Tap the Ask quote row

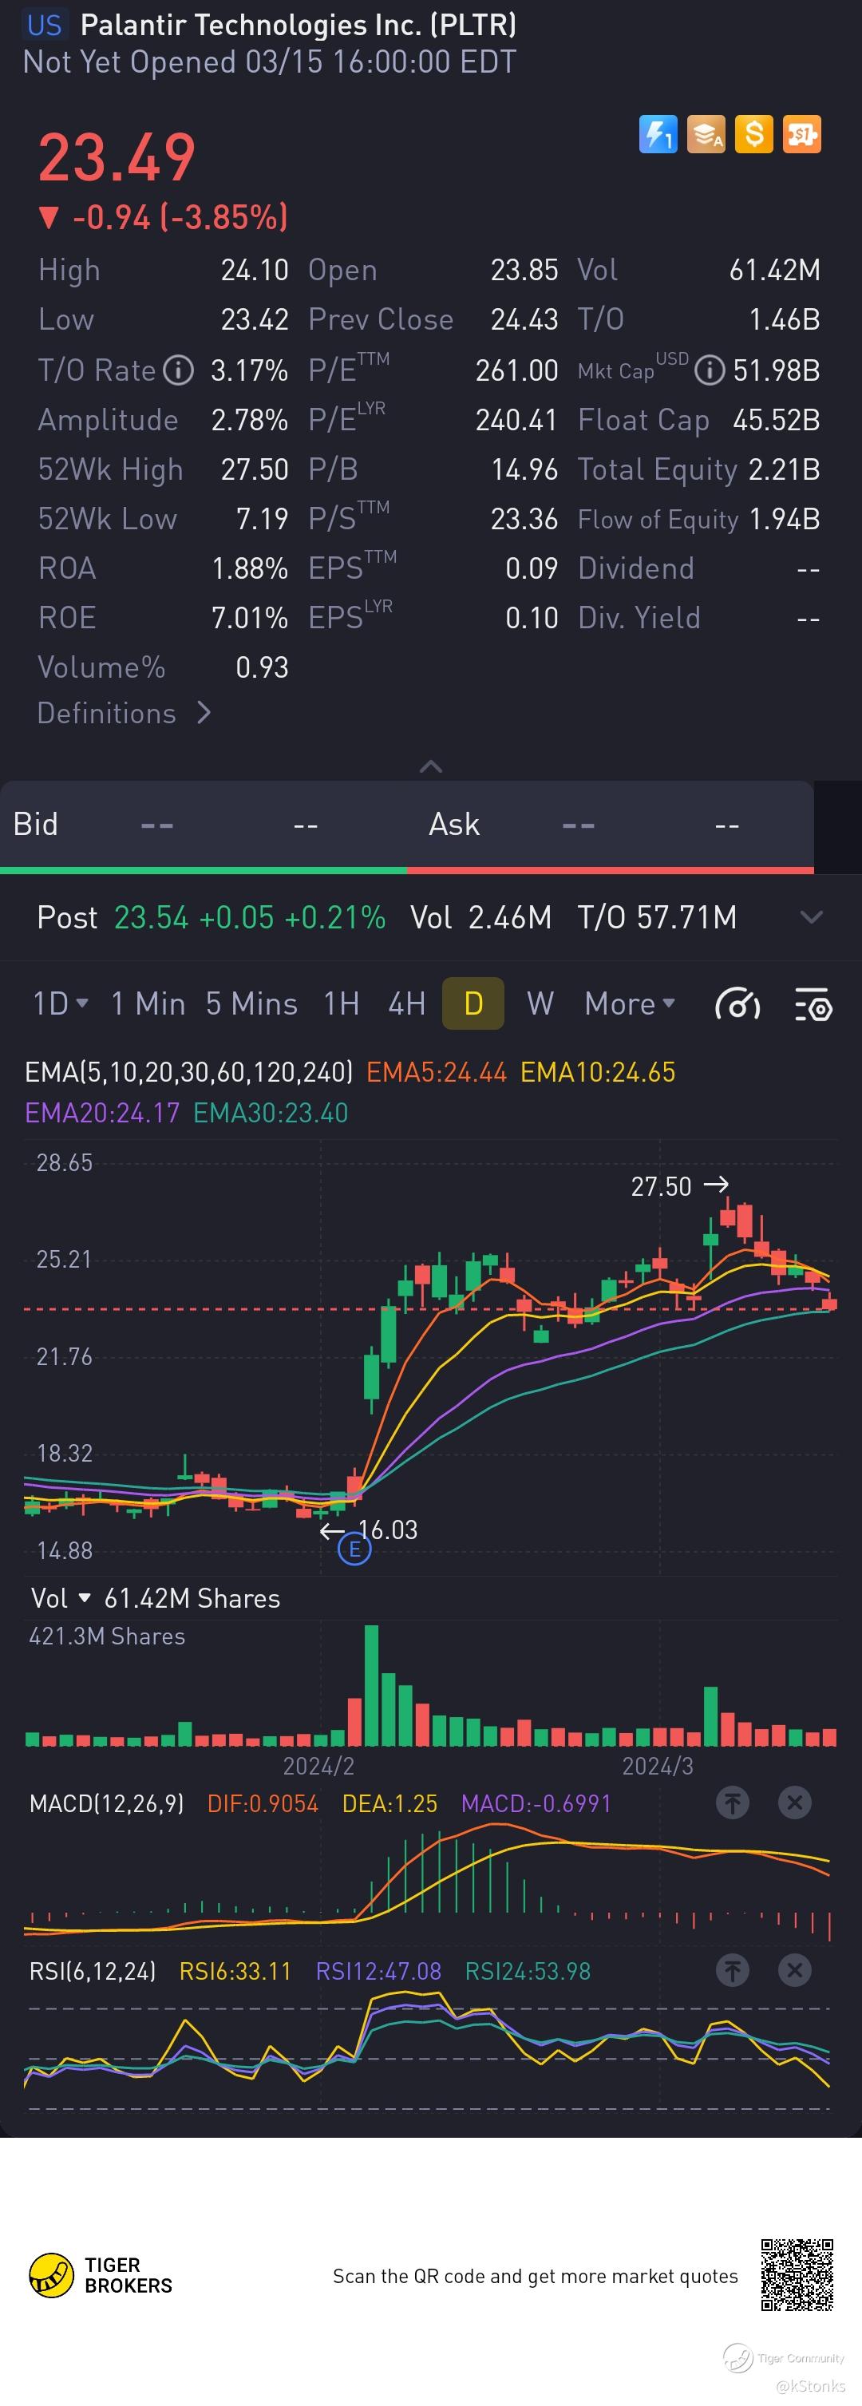click(x=611, y=825)
